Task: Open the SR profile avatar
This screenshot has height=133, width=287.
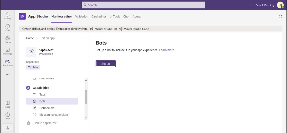Action: coord(280,5)
